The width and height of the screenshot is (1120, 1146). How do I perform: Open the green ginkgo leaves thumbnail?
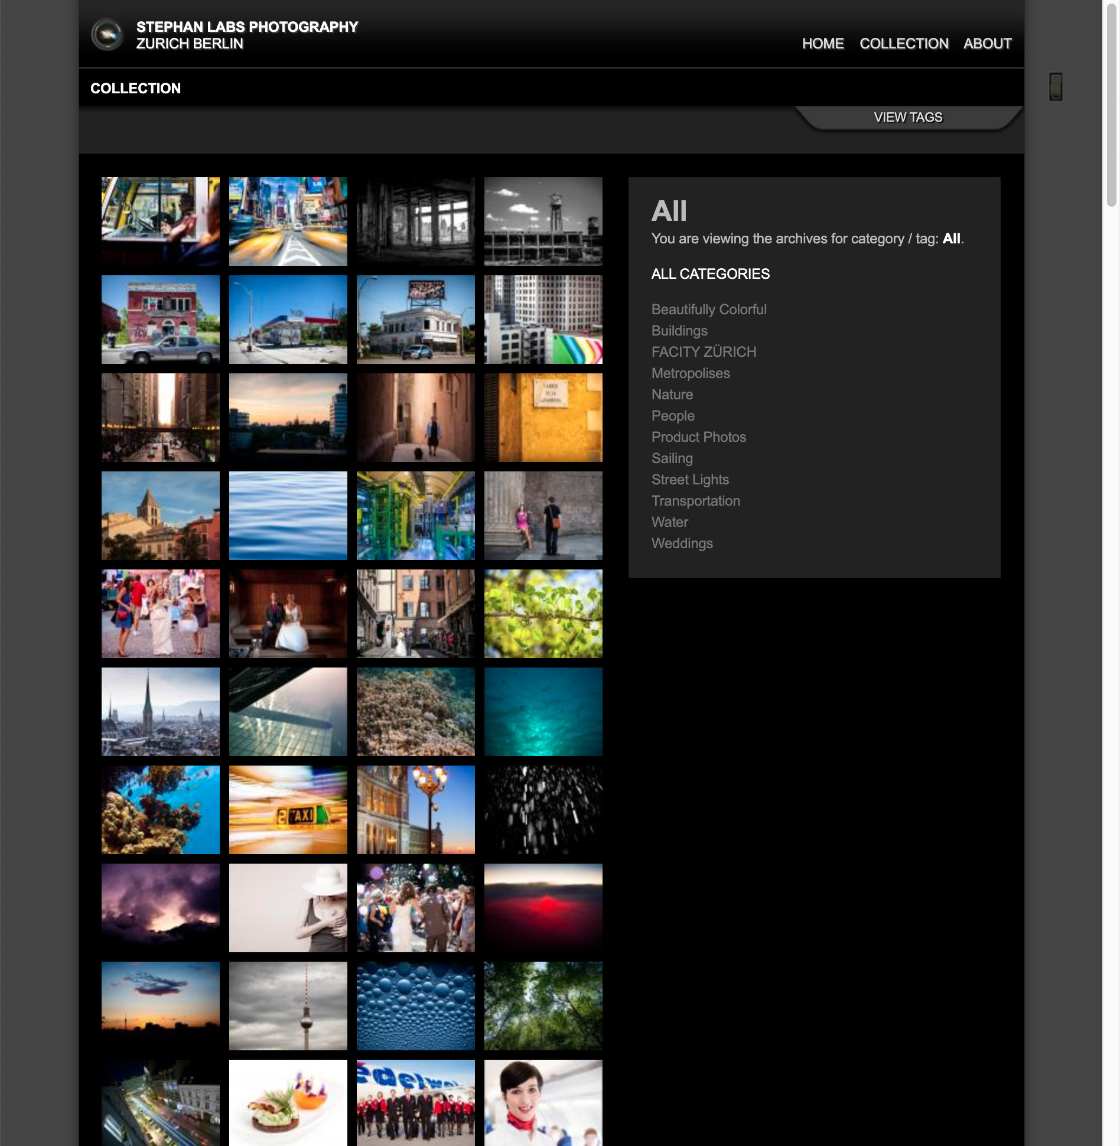[543, 614]
